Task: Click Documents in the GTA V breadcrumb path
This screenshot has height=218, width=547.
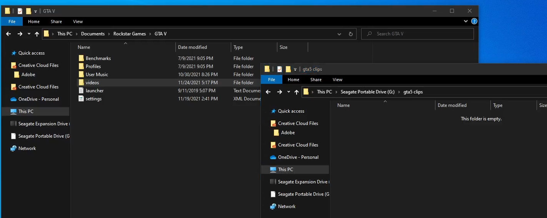Action: 93,34
